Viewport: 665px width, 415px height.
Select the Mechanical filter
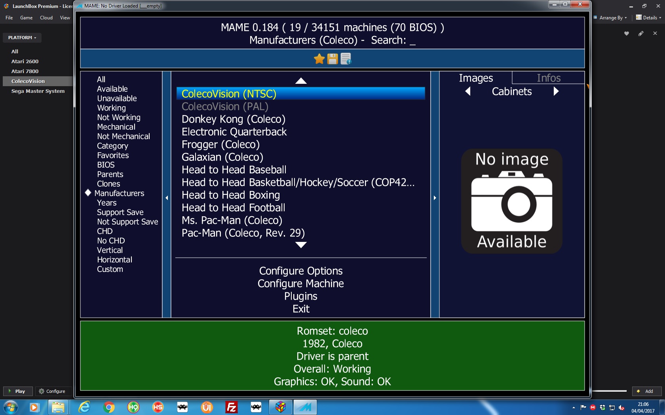[116, 127]
